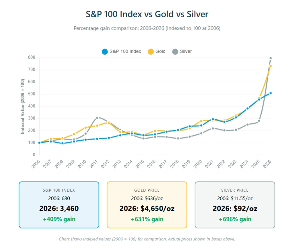
Task: Click the blue S&P 100 legend circle
Action: 105,52
